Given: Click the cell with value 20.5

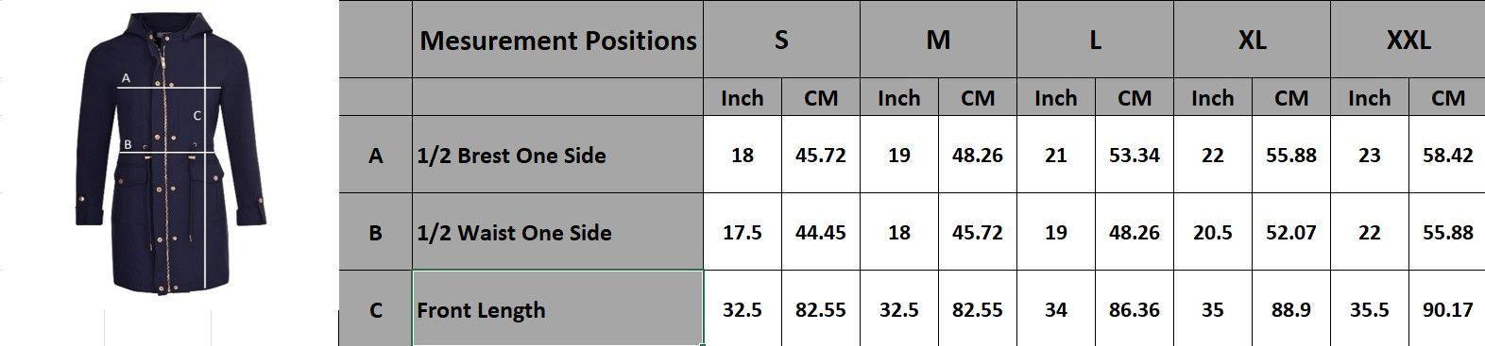Looking at the screenshot, I should [1213, 232].
